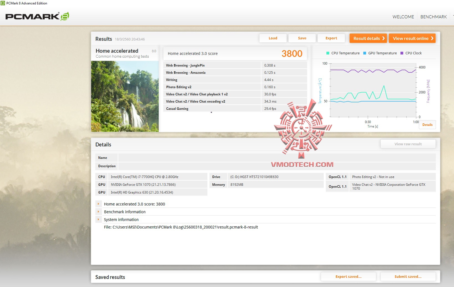Click the CPU Clock legend swatch
Image resolution: width=454 pixels, height=287 pixels.
402,53
